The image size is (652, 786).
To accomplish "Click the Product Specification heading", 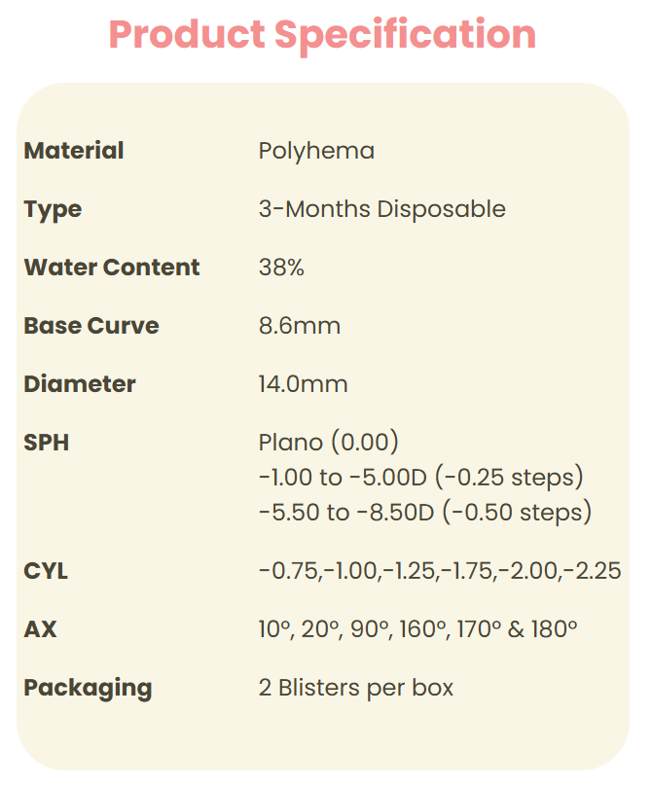I will 322,35.
